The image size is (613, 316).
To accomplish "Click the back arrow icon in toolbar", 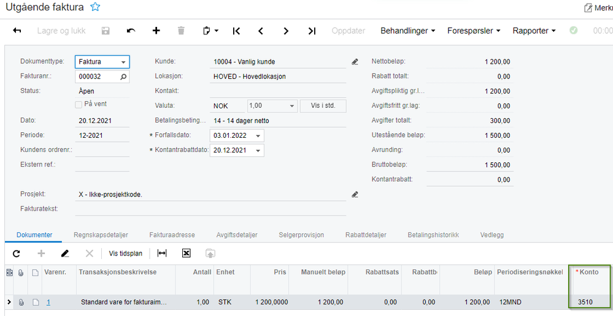I will [17, 31].
